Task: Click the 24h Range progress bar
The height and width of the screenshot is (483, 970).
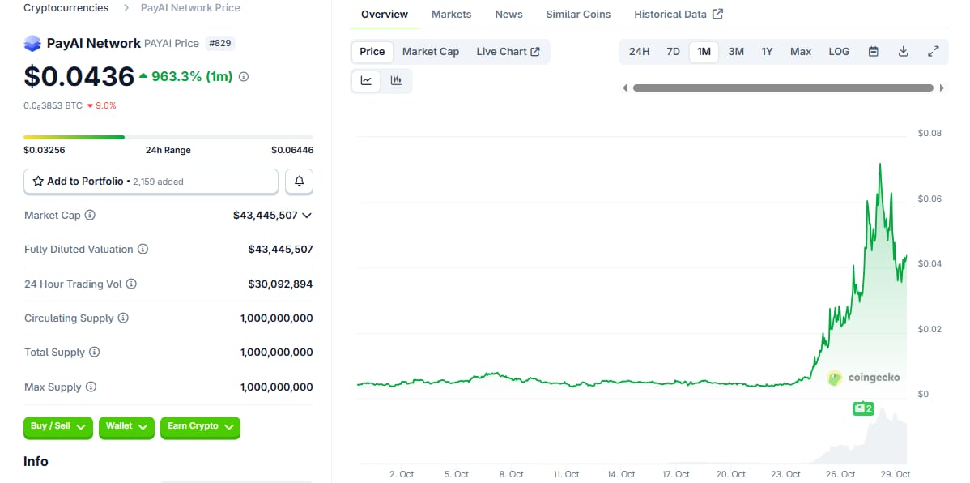Action: [168, 137]
